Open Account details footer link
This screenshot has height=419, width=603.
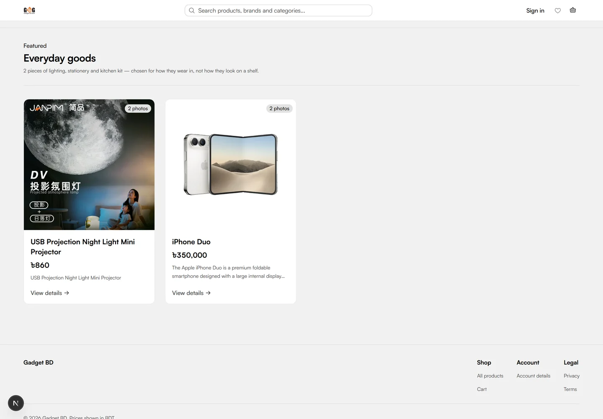[x=533, y=376]
